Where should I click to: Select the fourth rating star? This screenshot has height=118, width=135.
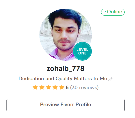[x=55, y=87]
